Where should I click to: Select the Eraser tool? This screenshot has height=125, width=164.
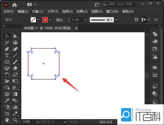coord(15,68)
